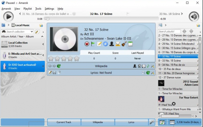Image resolution: width=203 pixels, height=127 pixels.
Task: Jump to previous playlist search result arrow
Action: click(184, 31)
